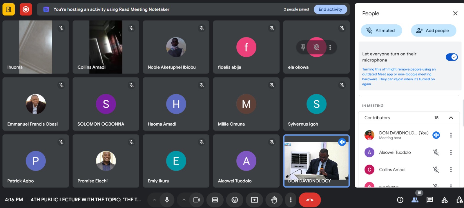464x208 pixels.
Task: Click the present screen icon
Action: (254, 200)
